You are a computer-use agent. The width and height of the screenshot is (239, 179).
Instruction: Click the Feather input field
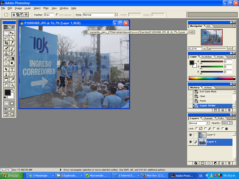[49, 15]
